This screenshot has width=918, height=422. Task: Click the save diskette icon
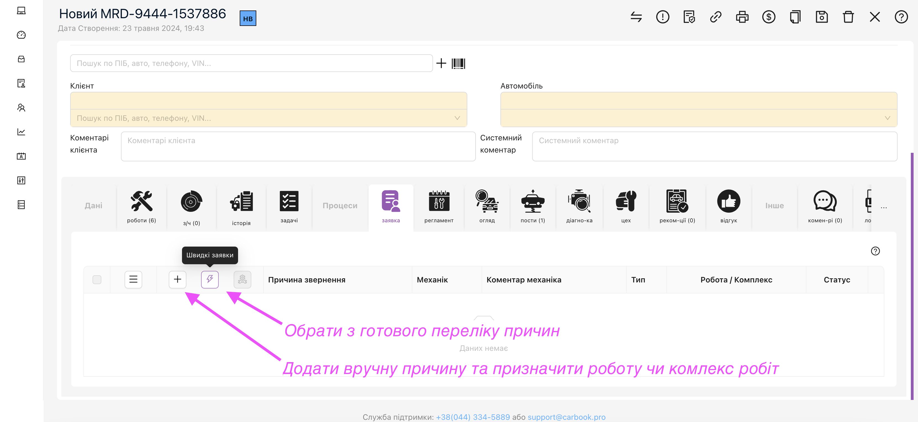821,17
